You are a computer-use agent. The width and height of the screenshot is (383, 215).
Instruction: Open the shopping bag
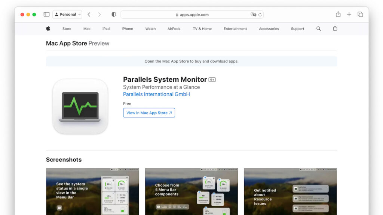[335, 28]
